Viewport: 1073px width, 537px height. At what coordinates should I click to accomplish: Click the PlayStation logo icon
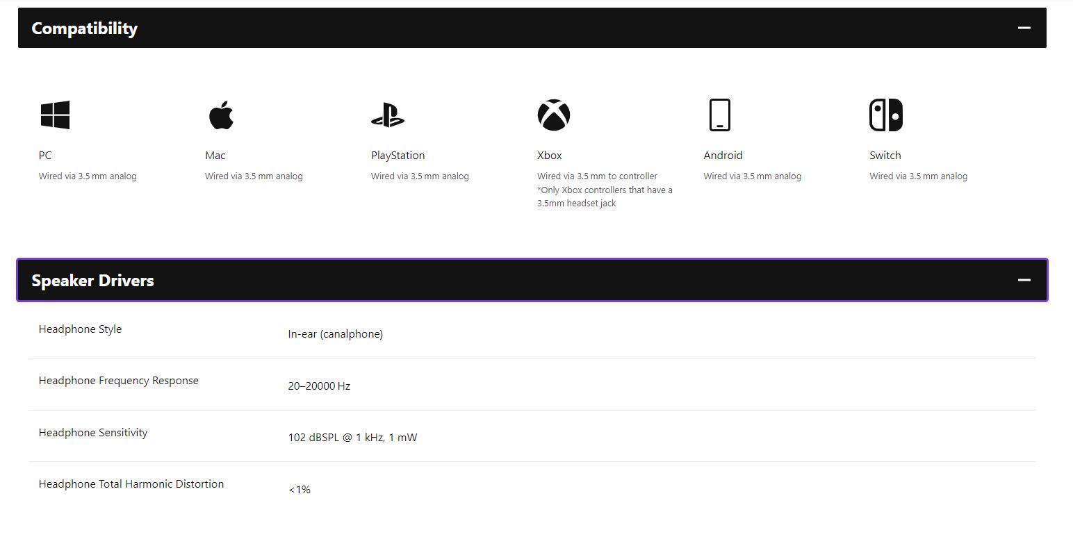tap(388, 115)
